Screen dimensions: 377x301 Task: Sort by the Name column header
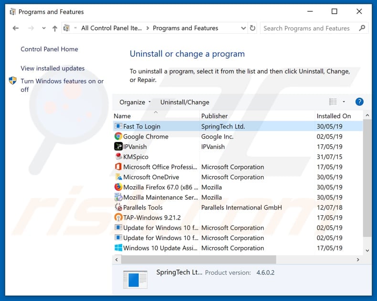click(156, 116)
